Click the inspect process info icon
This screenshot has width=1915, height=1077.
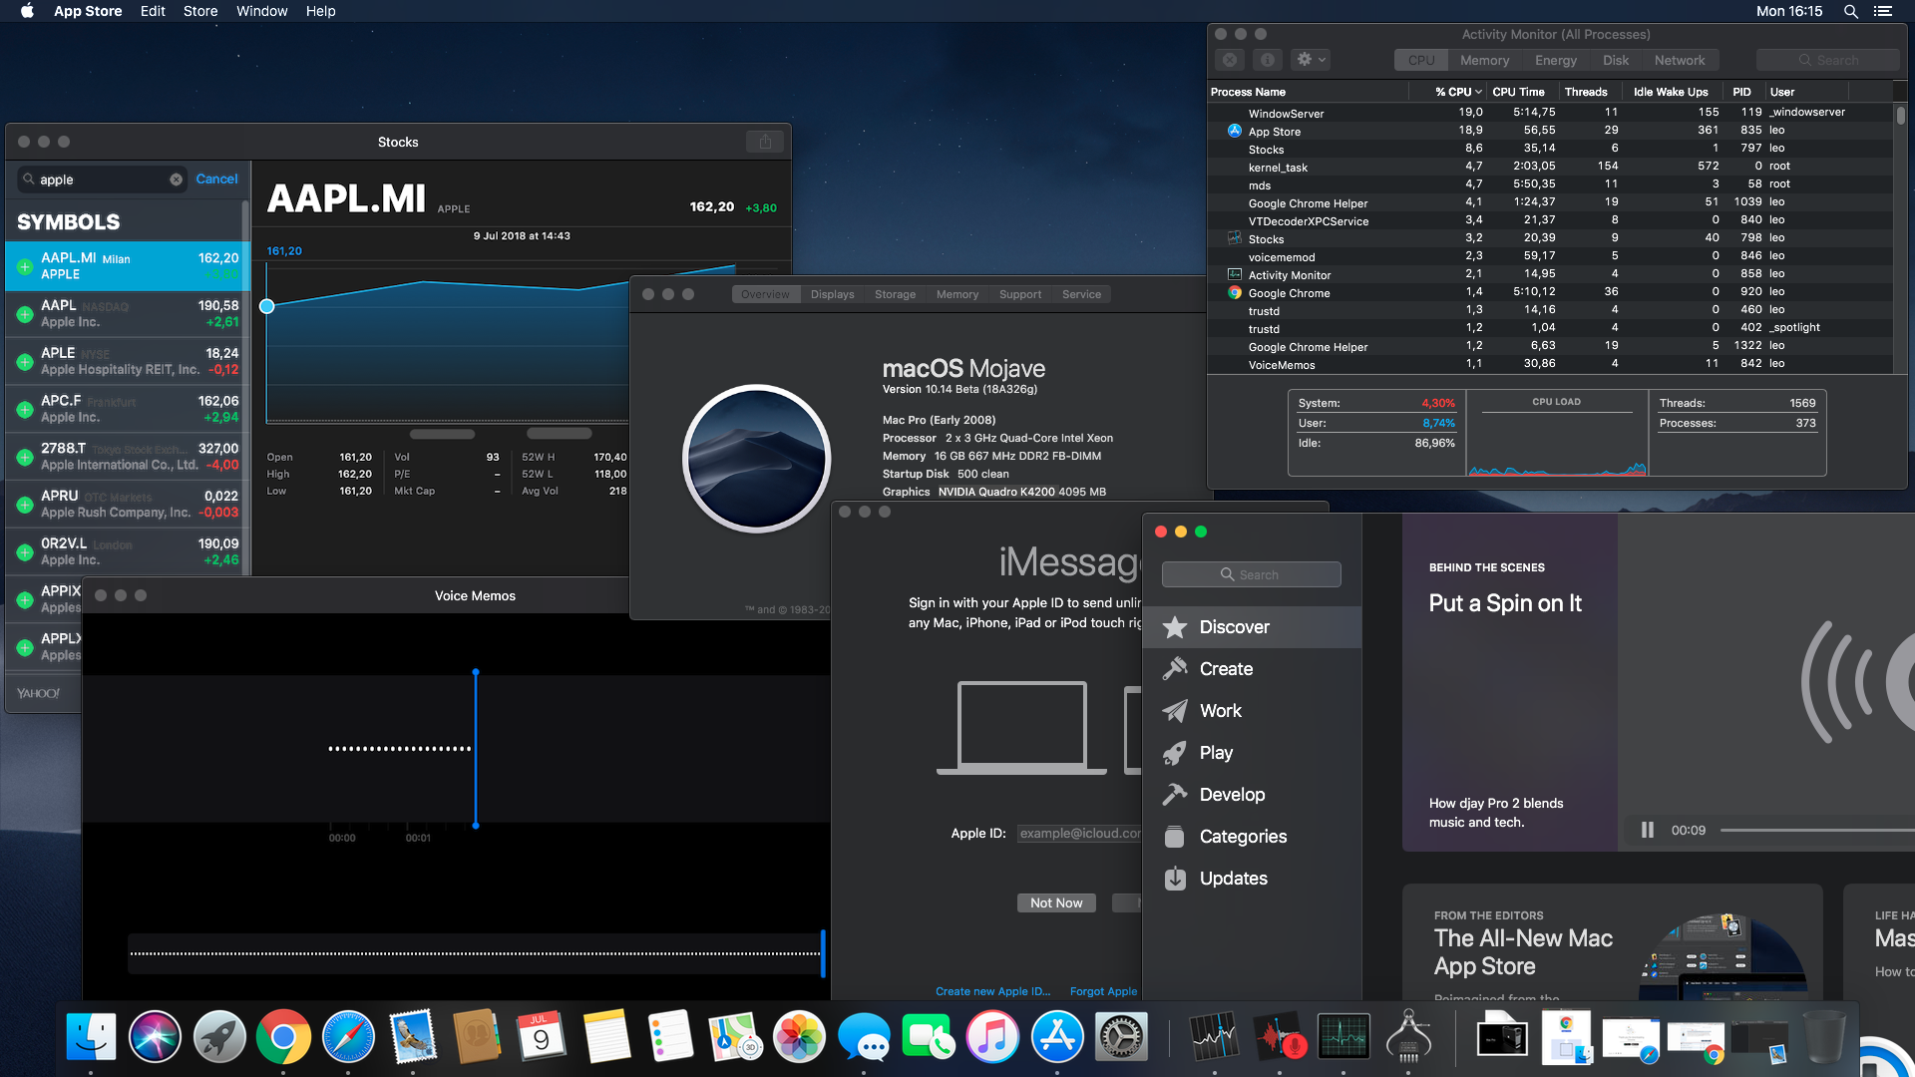1267,60
